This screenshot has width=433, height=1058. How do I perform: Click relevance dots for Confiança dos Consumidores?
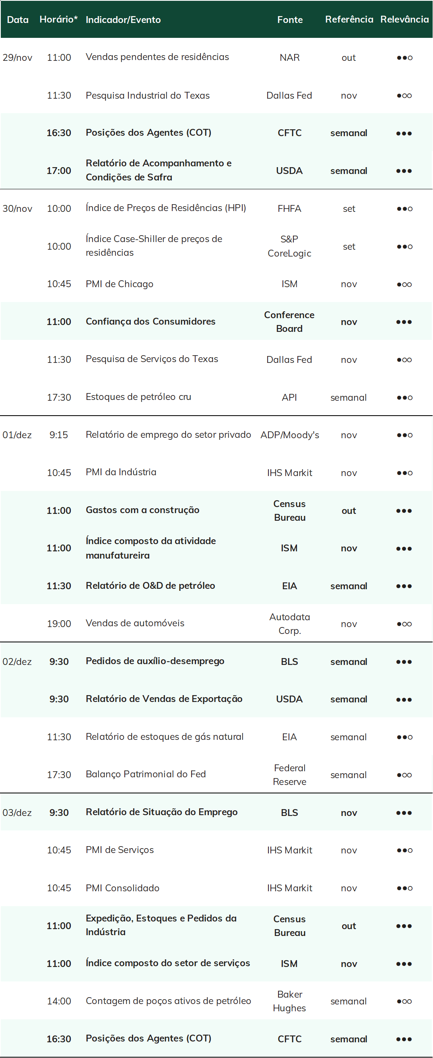[404, 322]
